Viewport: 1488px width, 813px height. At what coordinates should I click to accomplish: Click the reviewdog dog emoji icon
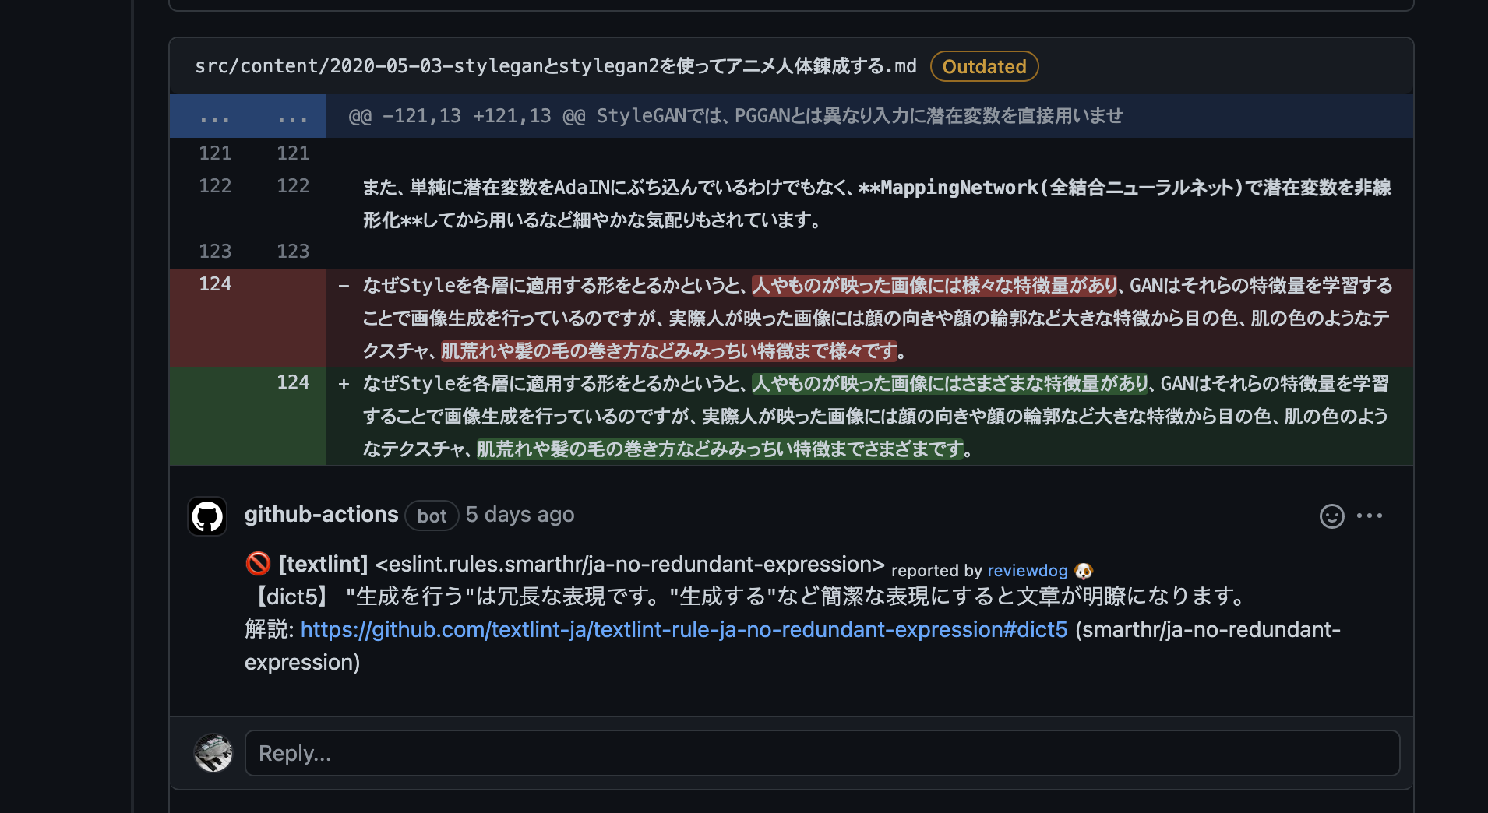point(1084,571)
